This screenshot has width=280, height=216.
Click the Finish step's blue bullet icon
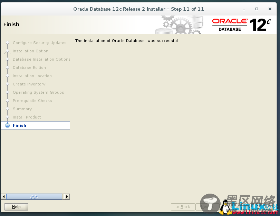coord(7,125)
